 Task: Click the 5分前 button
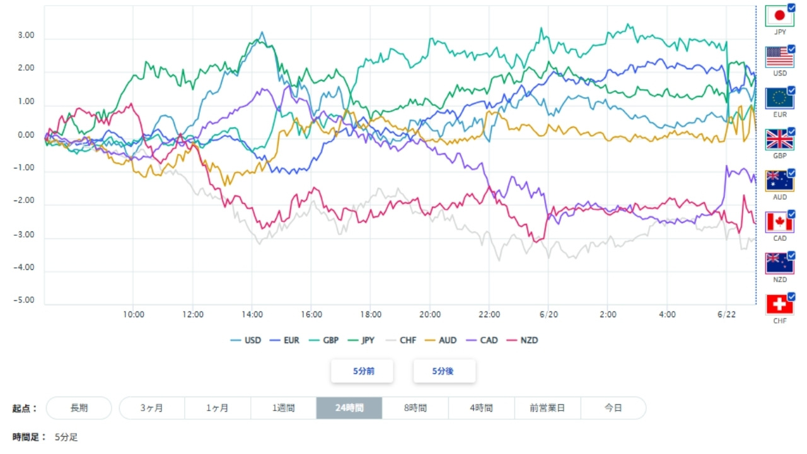point(363,371)
